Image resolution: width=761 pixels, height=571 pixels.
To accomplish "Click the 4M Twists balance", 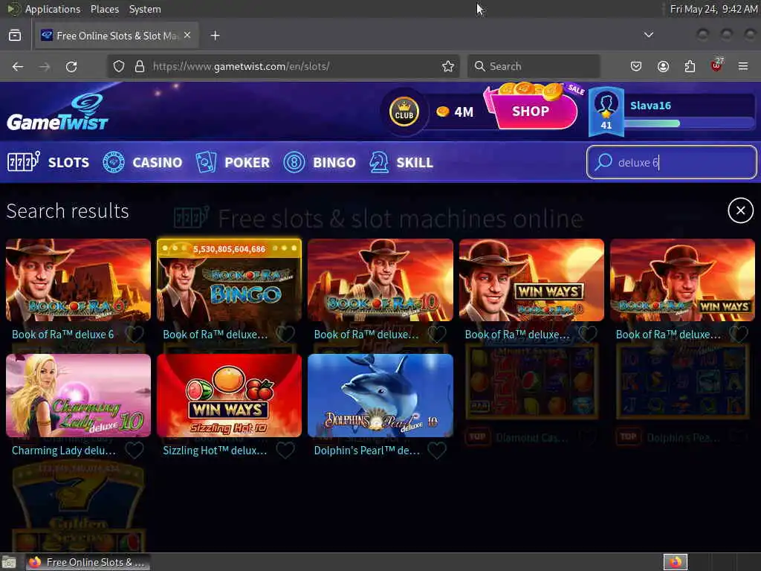I will pyautogui.click(x=464, y=112).
